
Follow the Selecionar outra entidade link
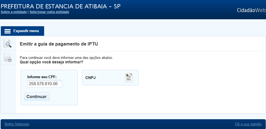(49, 12)
